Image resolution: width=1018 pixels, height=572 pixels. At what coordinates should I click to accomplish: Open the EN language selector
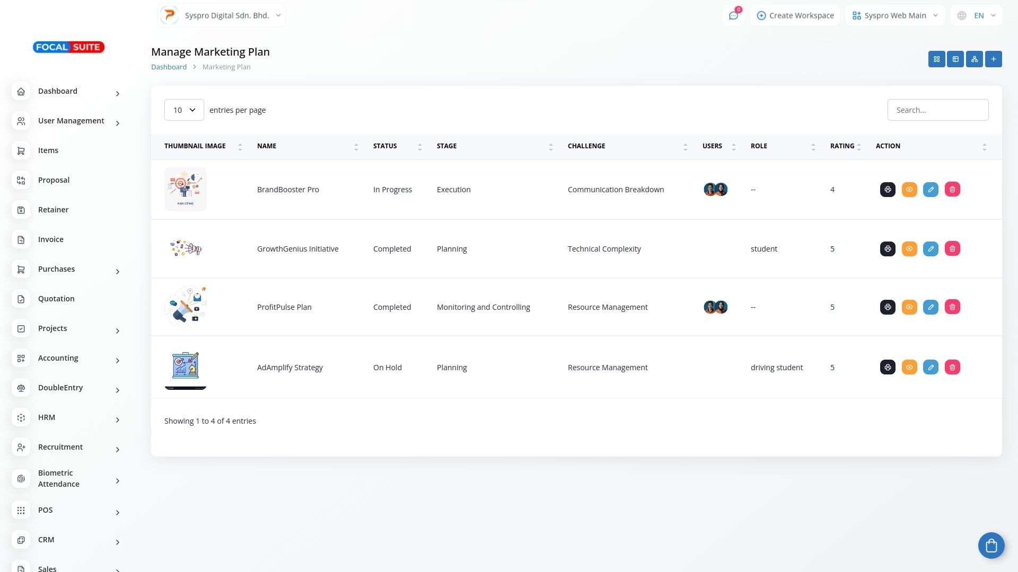tap(977, 16)
